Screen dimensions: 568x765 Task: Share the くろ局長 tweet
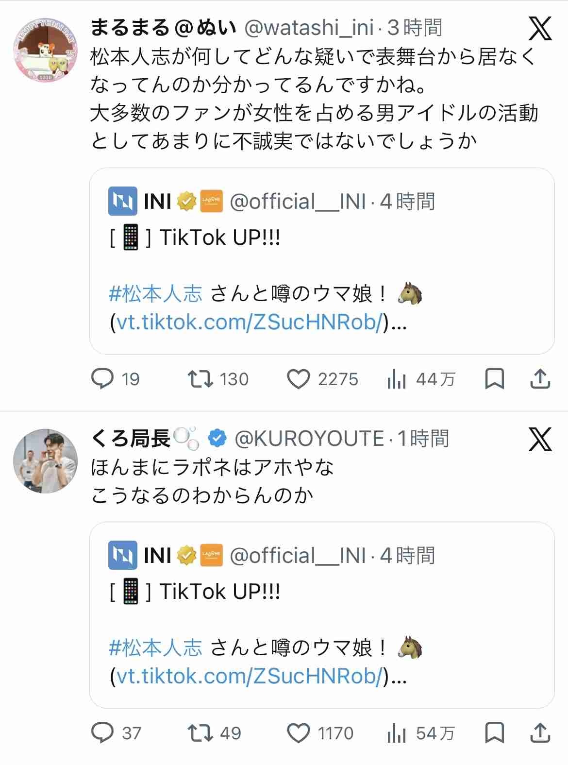[x=540, y=732]
